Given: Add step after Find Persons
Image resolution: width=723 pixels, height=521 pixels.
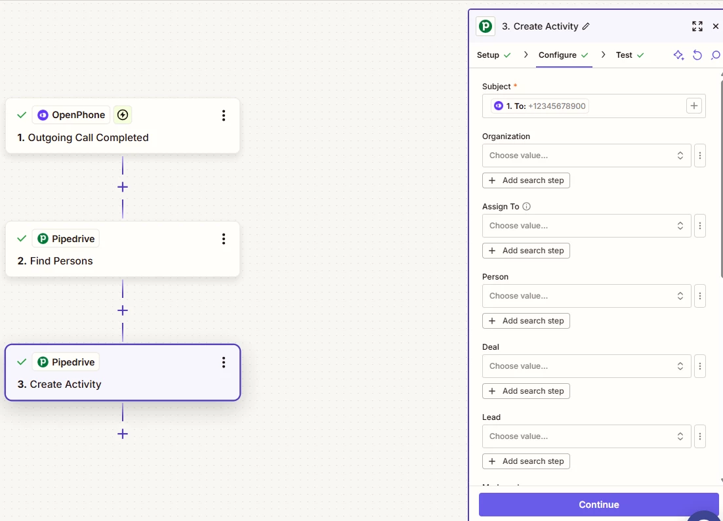Looking at the screenshot, I should [123, 310].
